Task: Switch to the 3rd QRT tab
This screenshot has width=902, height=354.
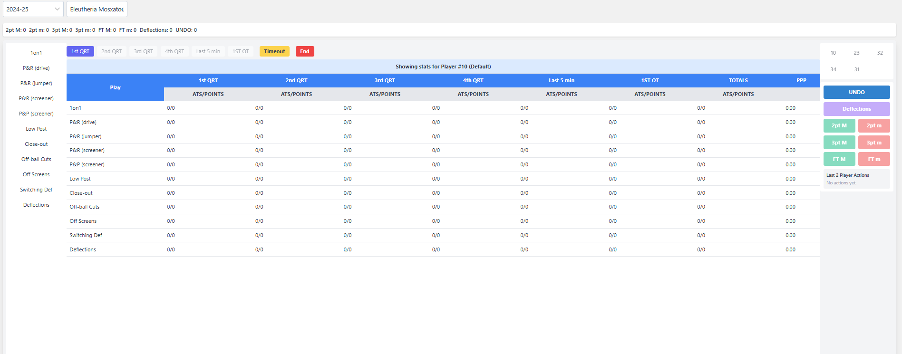Action: 143,51
